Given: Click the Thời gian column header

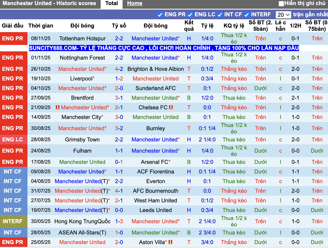Looking at the screenshot, I should tap(41, 26).
